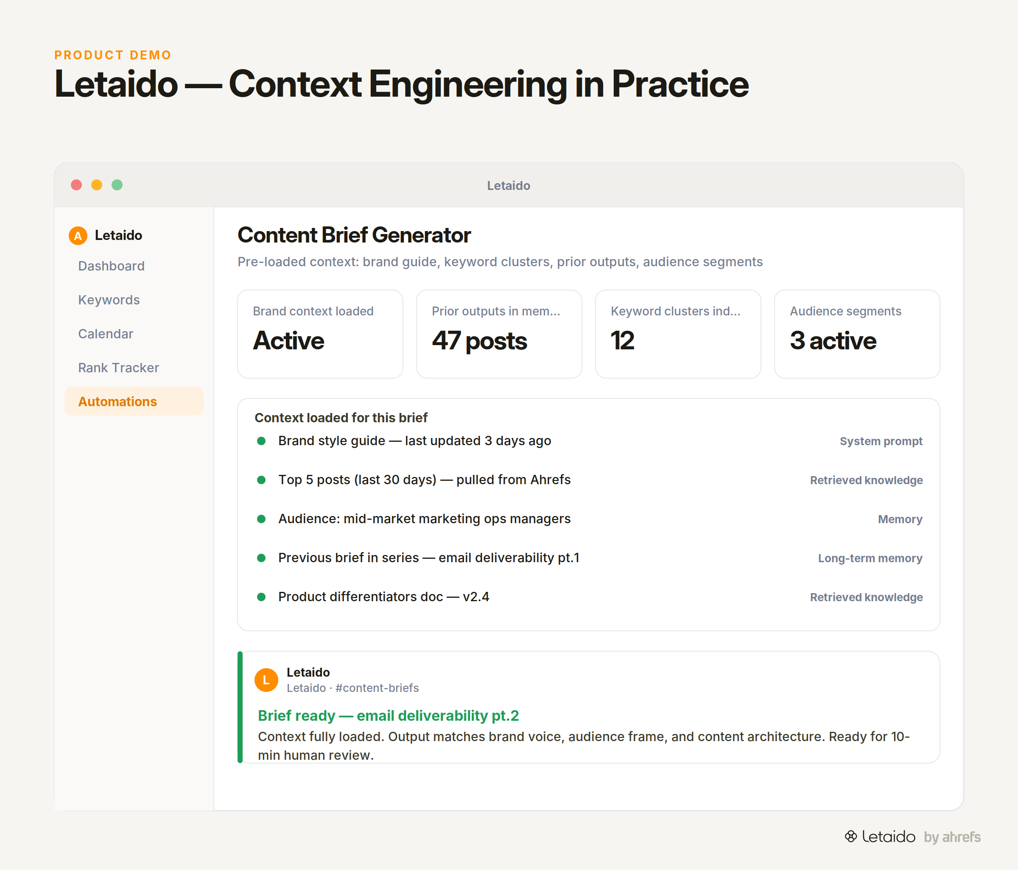Click the 'Context loaded for this brief' heading
Viewport: 1018px width, 870px height.
click(x=341, y=418)
